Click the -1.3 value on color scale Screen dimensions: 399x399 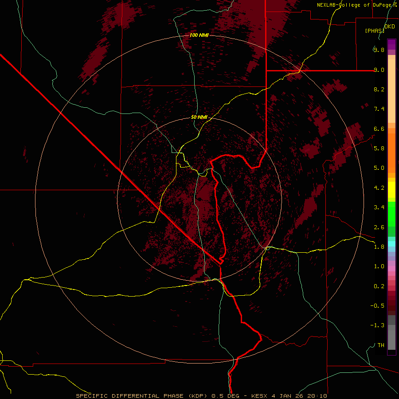(x=377, y=325)
